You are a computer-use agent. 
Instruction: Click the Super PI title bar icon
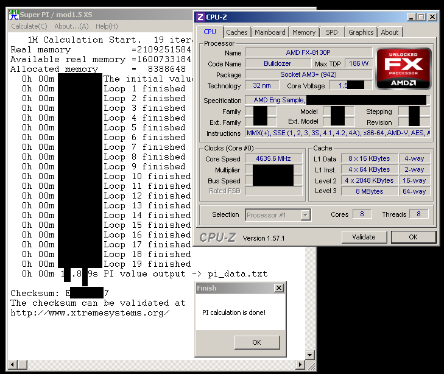pos(14,15)
